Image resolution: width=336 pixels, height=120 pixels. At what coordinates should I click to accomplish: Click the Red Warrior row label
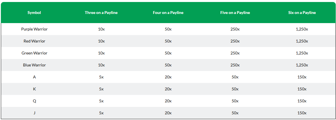[34, 41]
